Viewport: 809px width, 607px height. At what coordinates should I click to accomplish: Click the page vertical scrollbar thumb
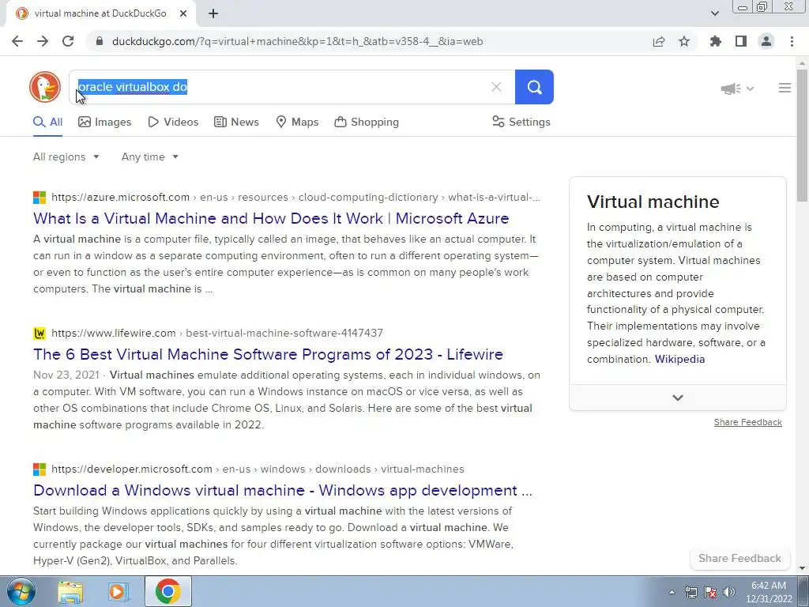click(x=803, y=135)
